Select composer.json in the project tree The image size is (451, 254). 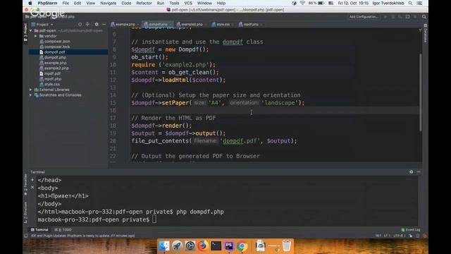tap(57, 41)
